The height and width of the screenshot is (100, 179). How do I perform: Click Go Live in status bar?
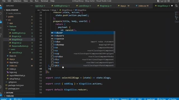coord(161,99)
